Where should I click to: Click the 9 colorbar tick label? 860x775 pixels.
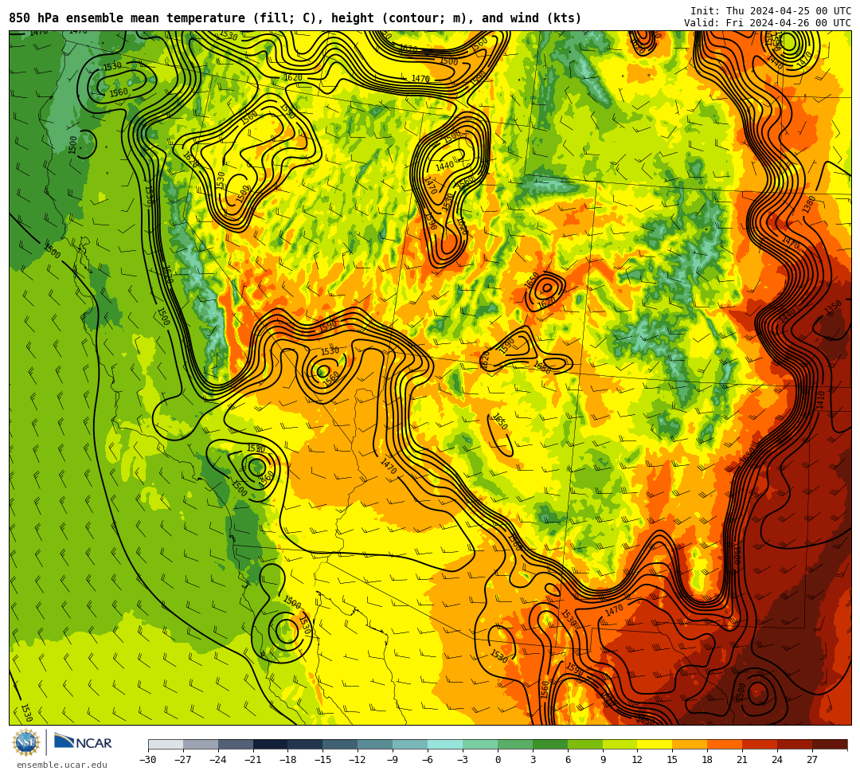click(603, 760)
